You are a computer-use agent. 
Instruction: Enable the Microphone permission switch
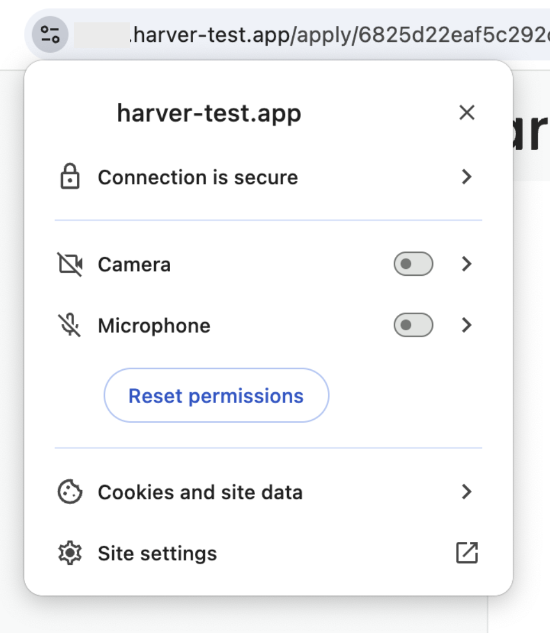(413, 325)
